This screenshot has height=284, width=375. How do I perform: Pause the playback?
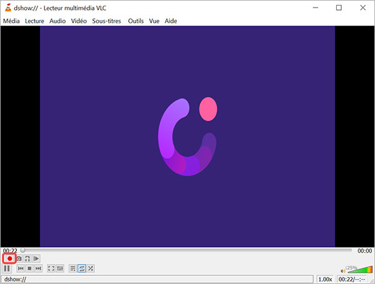7,268
